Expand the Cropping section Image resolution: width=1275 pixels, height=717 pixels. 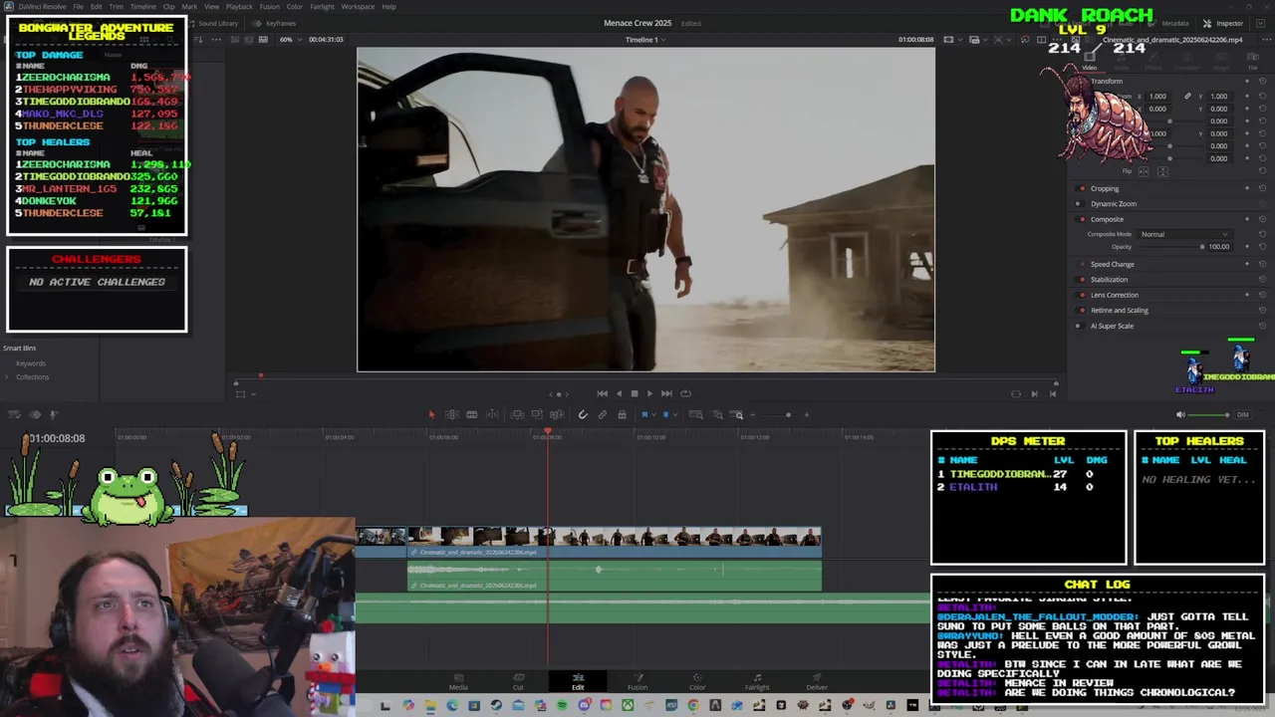1105,188
